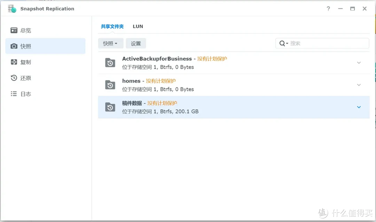376x222 pixels.
Task: Open help via the question mark icon
Action: (328, 9)
